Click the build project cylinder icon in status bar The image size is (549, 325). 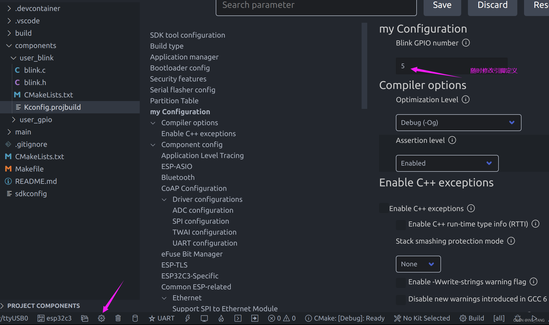pos(135,318)
